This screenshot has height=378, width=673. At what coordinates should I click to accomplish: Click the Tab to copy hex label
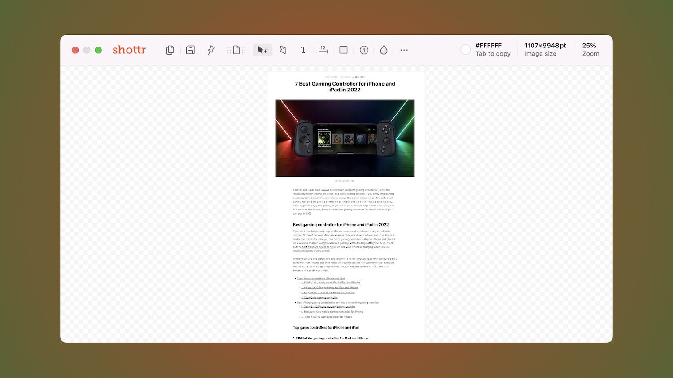click(x=492, y=54)
